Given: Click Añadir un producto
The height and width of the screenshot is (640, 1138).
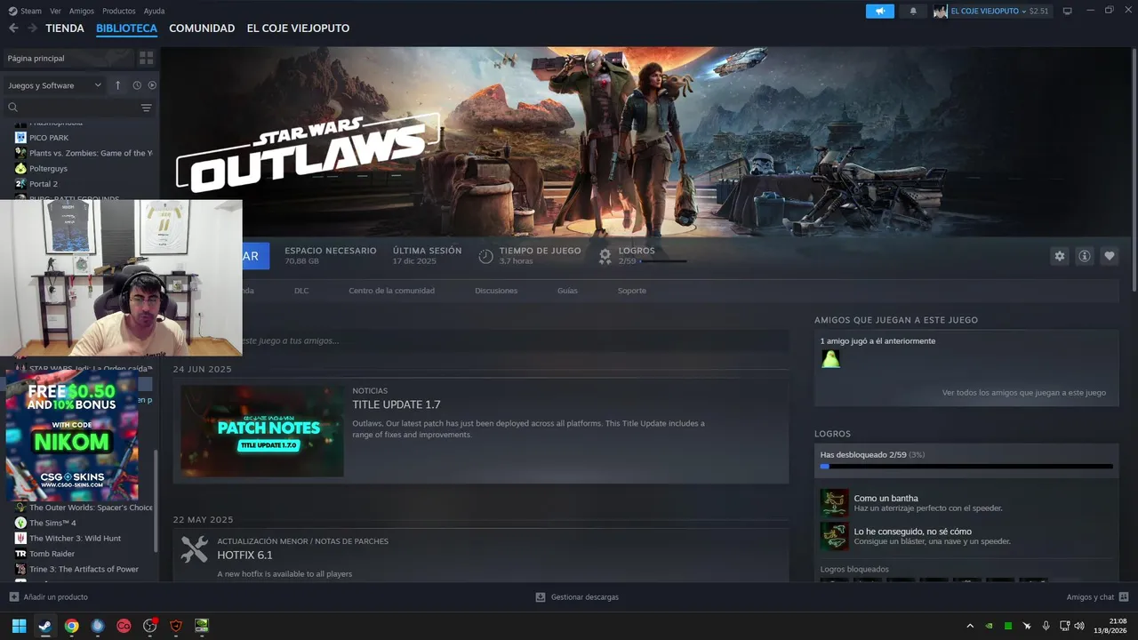Looking at the screenshot, I should click(x=49, y=597).
